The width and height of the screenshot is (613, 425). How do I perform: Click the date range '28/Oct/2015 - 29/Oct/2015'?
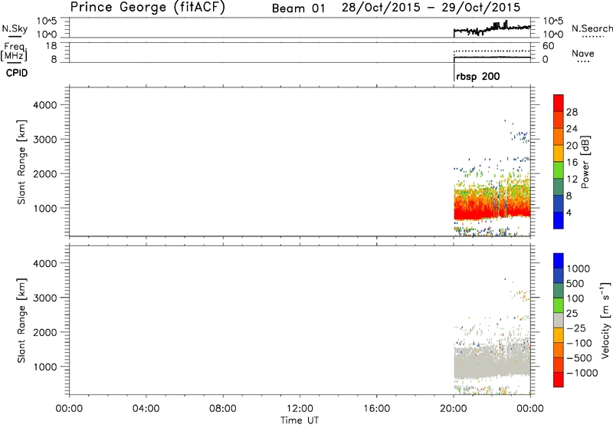pos(431,8)
